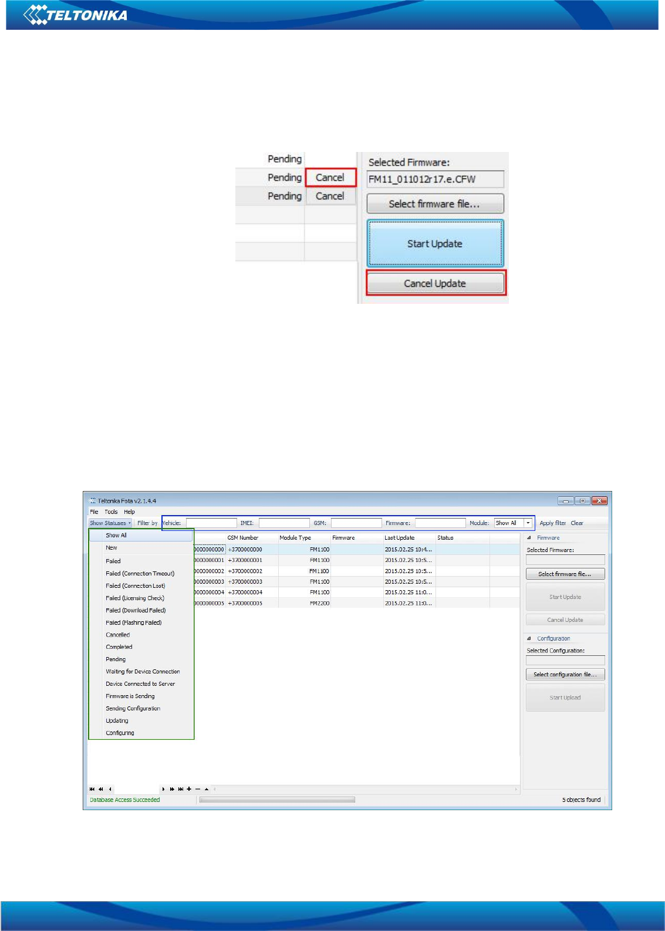The image size is (665, 931).
Task: Select Failed (Licensing Check) filter
Action: (x=141, y=598)
